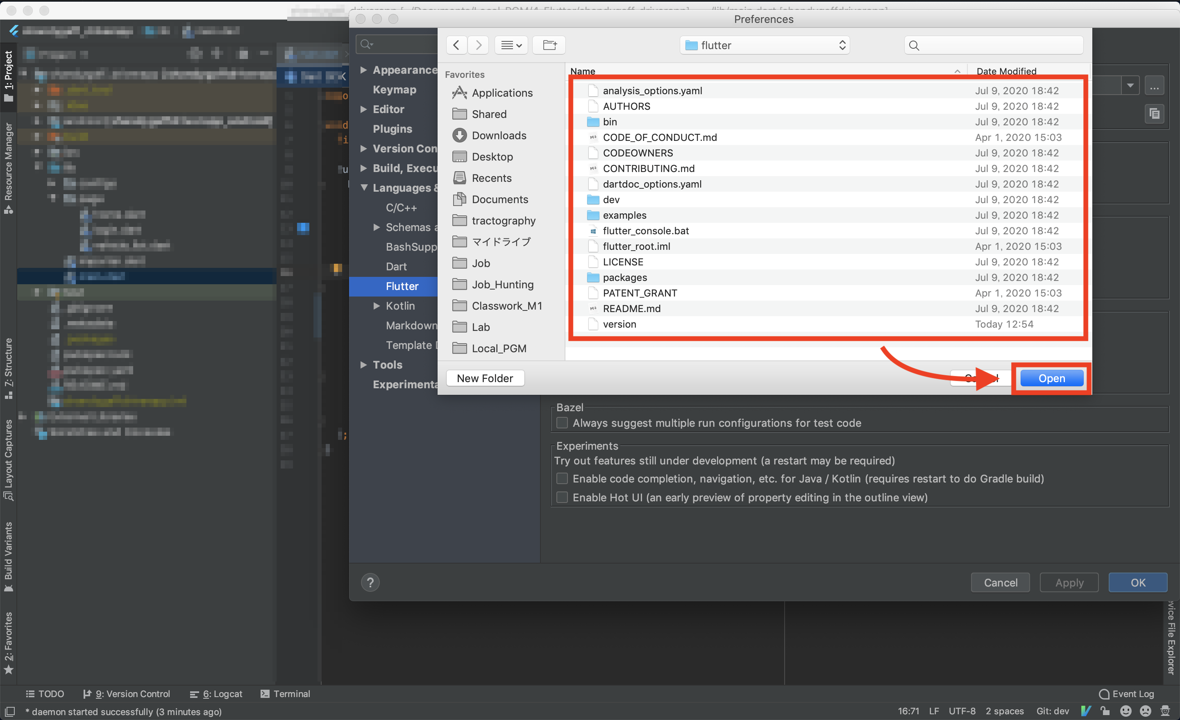Open the Version Control tool window

click(x=127, y=694)
